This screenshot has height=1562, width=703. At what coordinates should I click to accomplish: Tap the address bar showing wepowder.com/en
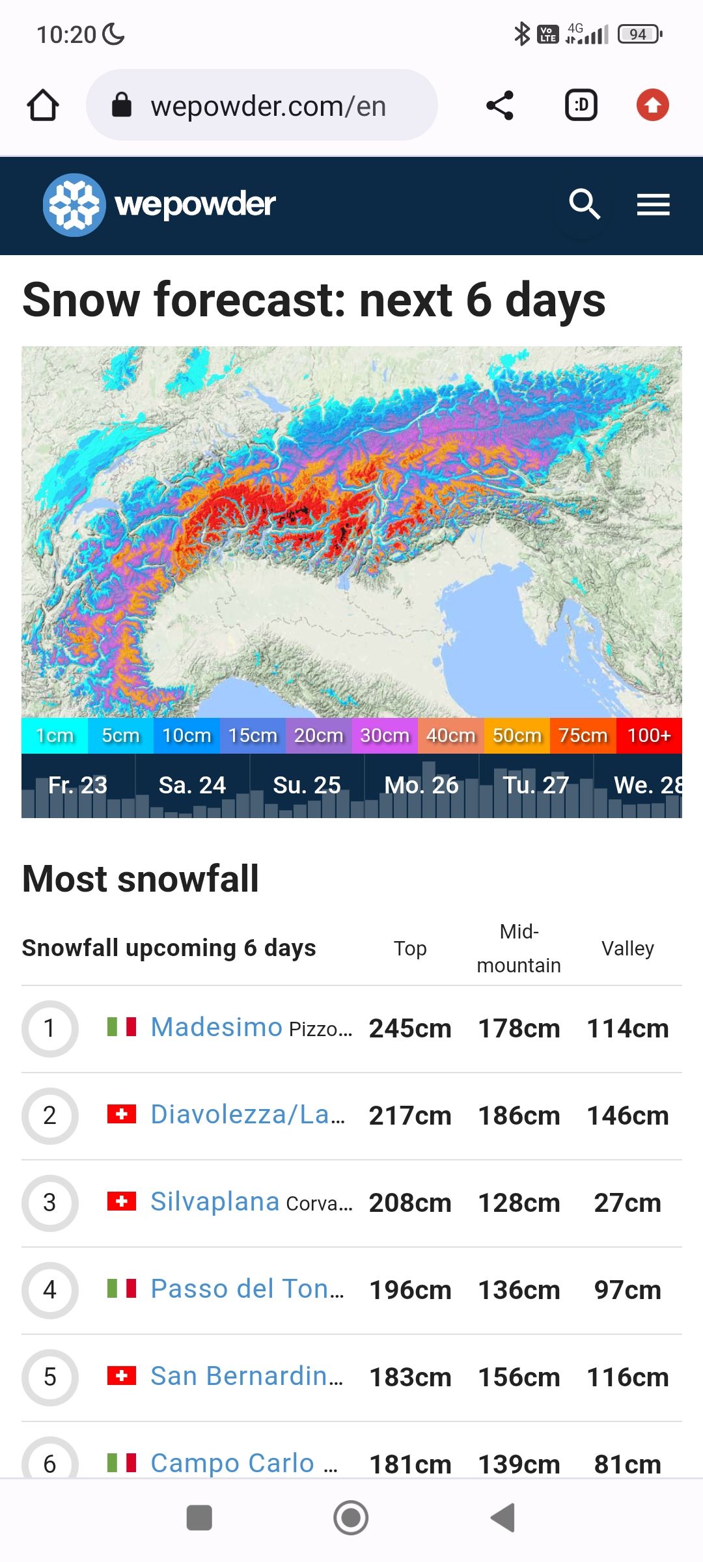pyautogui.click(x=273, y=105)
